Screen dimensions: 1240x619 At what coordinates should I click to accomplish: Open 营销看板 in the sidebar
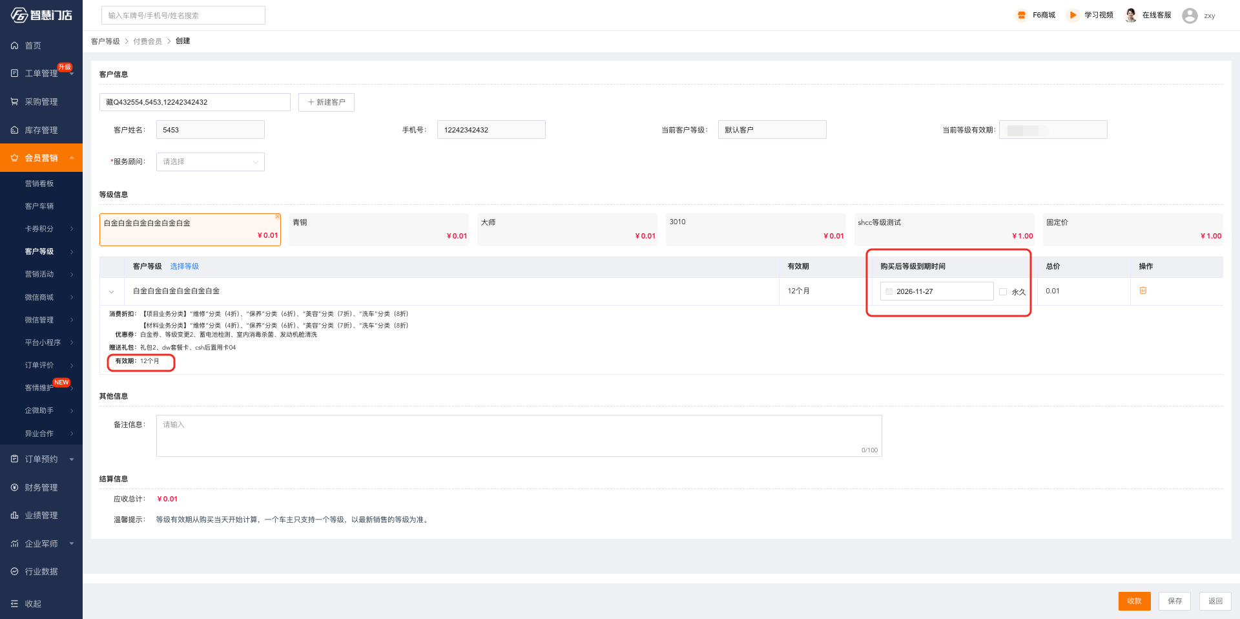(39, 184)
